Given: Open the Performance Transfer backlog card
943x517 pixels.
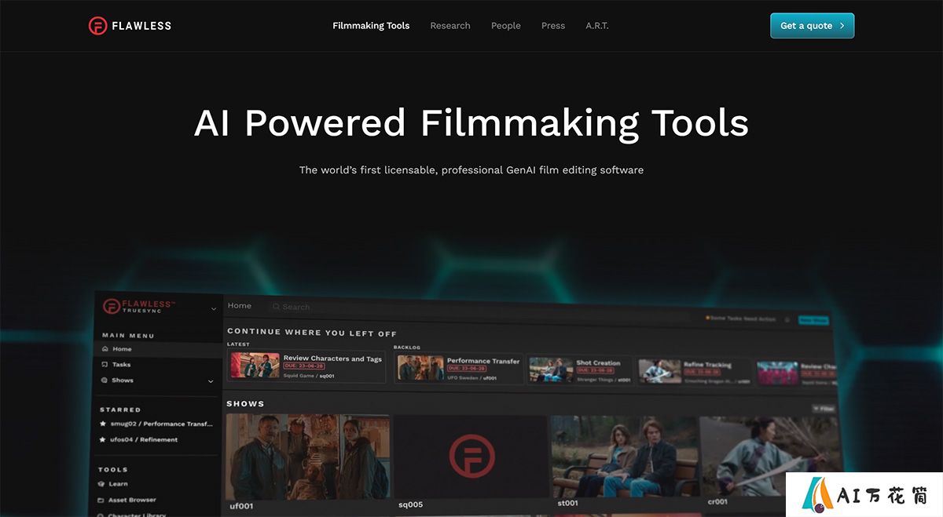Looking at the screenshot, I should pyautogui.click(x=459, y=368).
